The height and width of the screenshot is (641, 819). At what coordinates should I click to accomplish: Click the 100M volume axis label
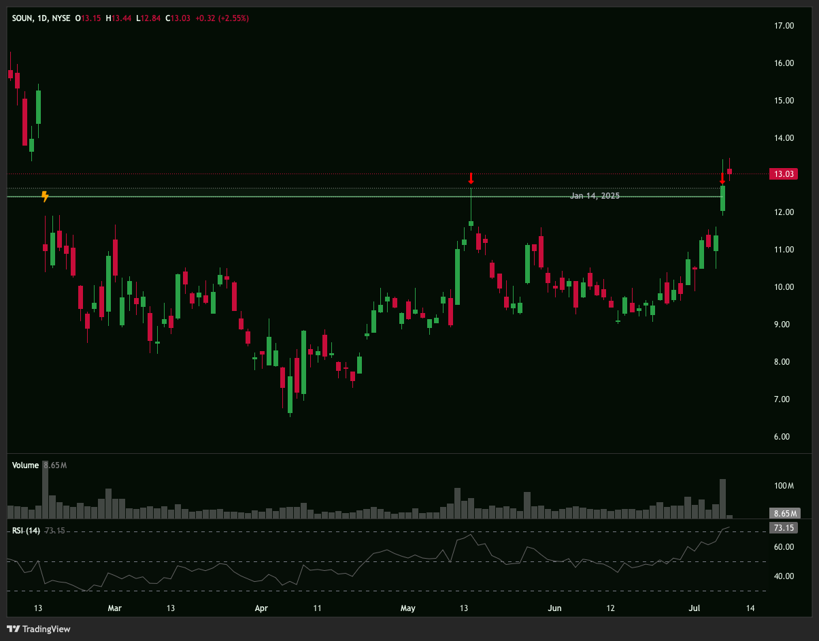coord(784,486)
